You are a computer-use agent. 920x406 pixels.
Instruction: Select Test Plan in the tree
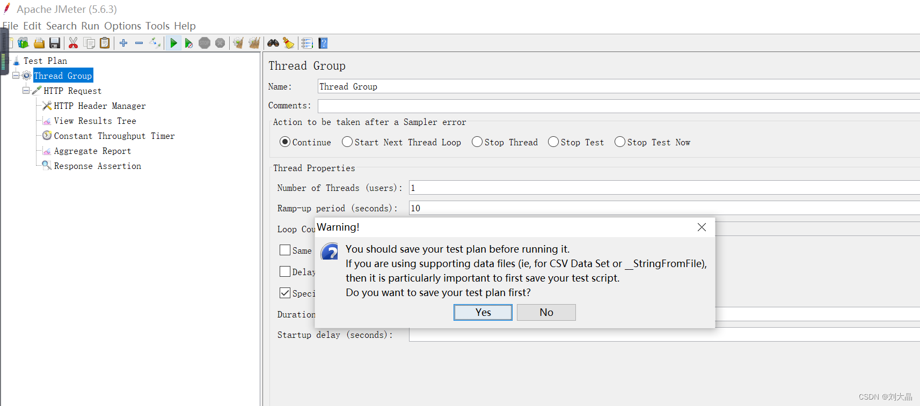tap(45, 61)
